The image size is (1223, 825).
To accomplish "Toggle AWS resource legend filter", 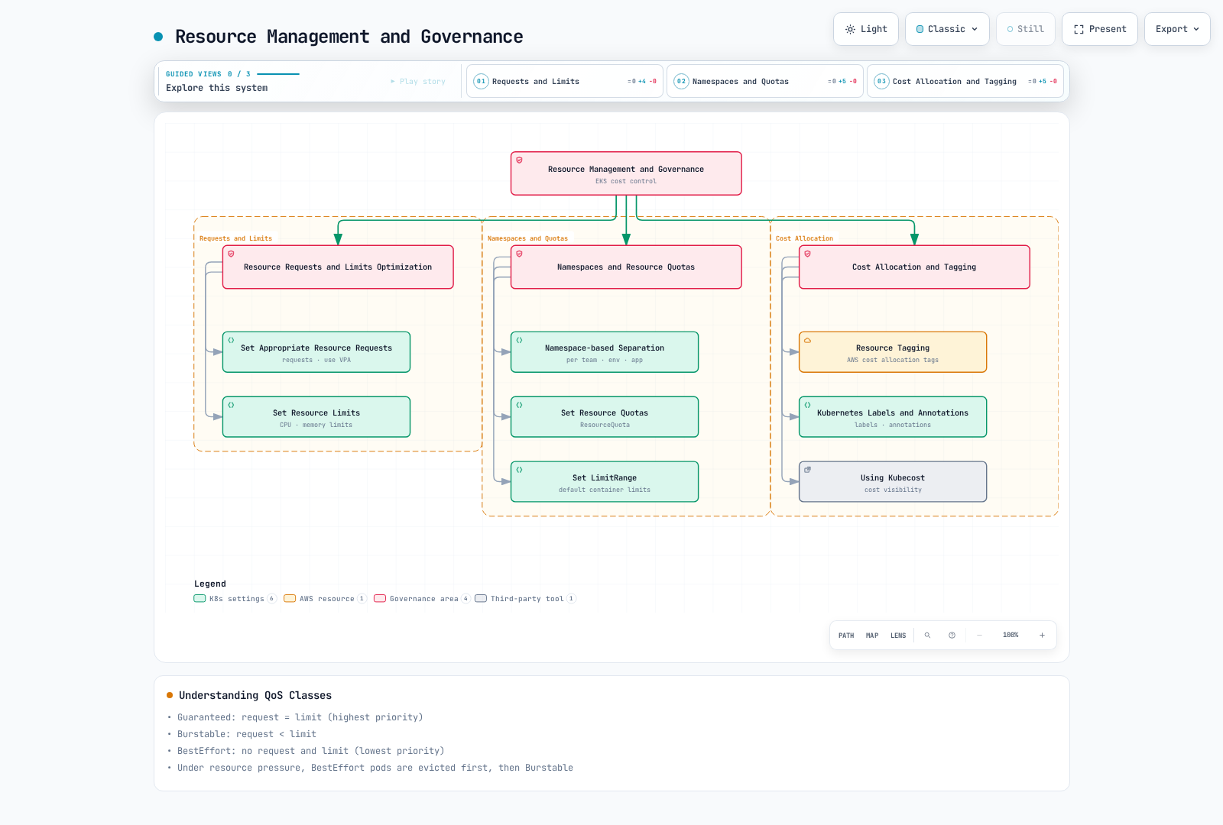I will click(x=325, y=599).
